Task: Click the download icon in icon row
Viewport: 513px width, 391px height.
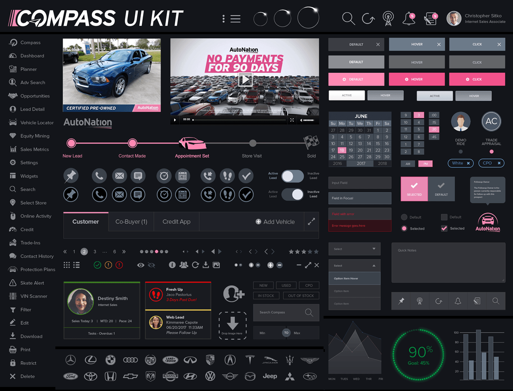Action: point(206,265)
